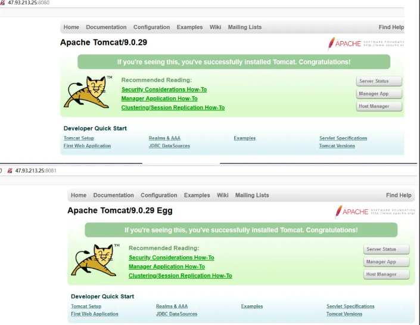
Task: Open JDBC DataSources link on the Egg page
Action: pos(176,314)
